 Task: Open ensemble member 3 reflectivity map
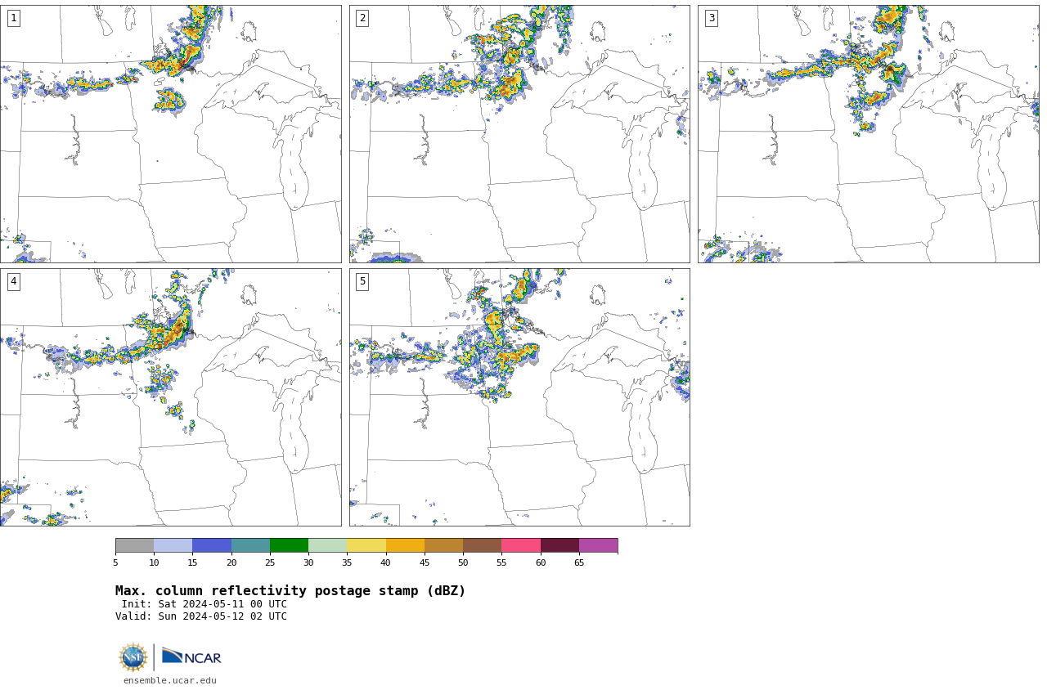(868, 134)
